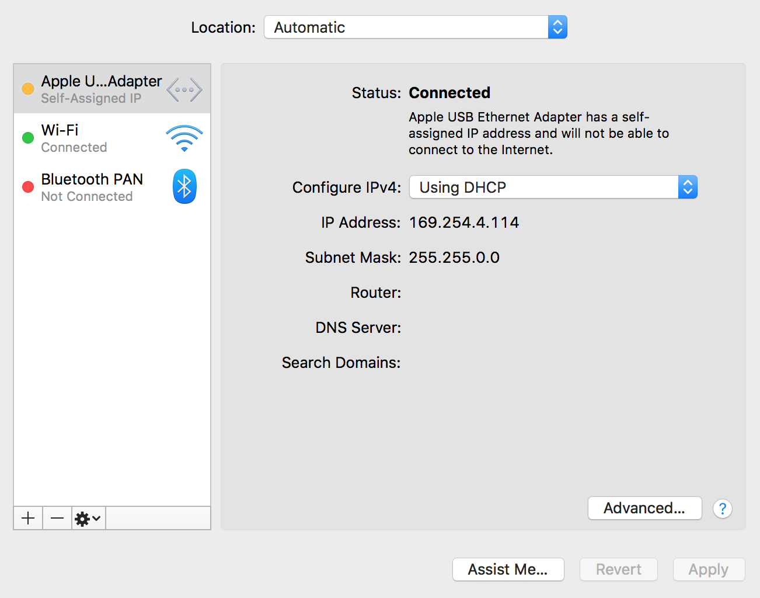Click the self-assigned IP address warning message
The width and height of the screenshot is (760, 598).
539,133
